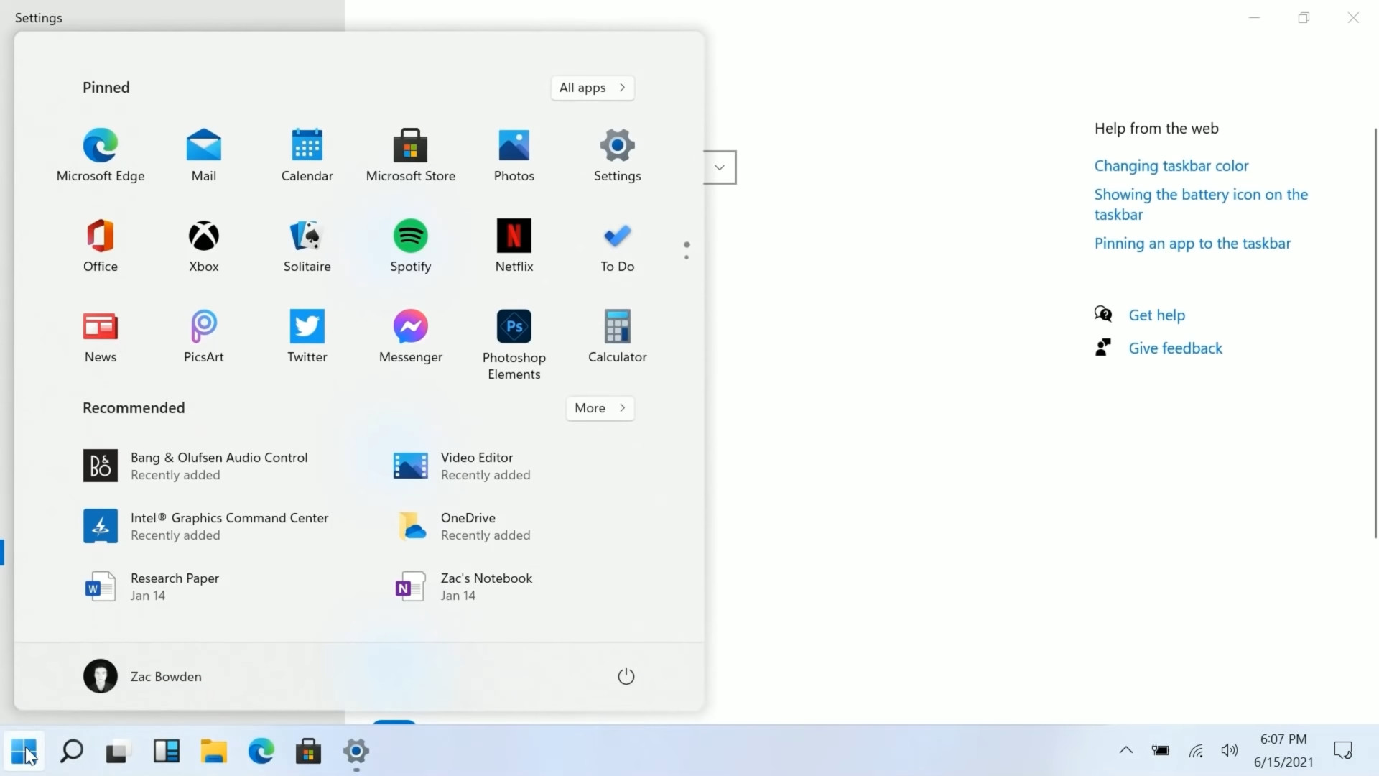Open Wi-Fi network tray icon
This screenshot has height=776, width=1379.
(1195, 751)
